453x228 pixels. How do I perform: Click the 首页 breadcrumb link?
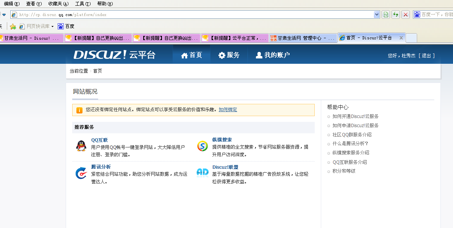click(97, 71)
